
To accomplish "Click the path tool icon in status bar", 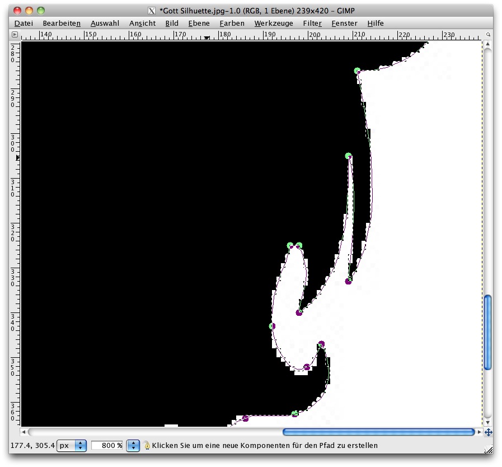I will pos(147,446).
